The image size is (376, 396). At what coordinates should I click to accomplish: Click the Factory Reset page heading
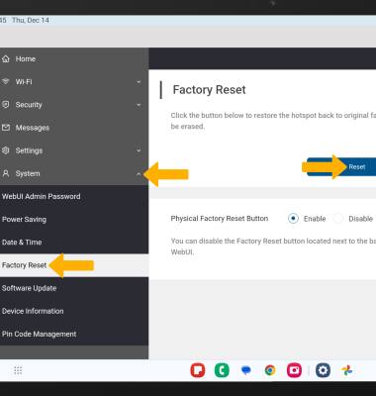click(209, 90)
